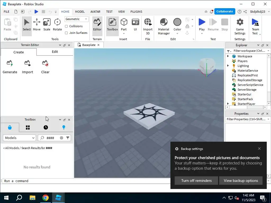Click Import 3D file button
The image size is (271, 203).
[x=148, y=26]
